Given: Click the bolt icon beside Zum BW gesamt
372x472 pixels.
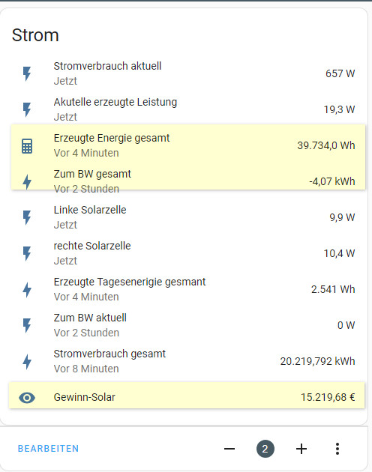Looking at the screenshot, I should tap(27, 182).
